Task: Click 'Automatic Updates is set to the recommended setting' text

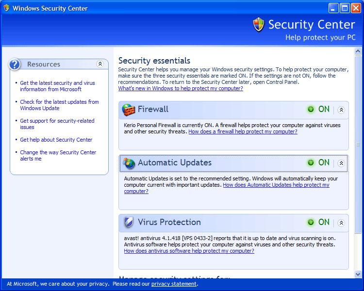Action: click(187, 178)
